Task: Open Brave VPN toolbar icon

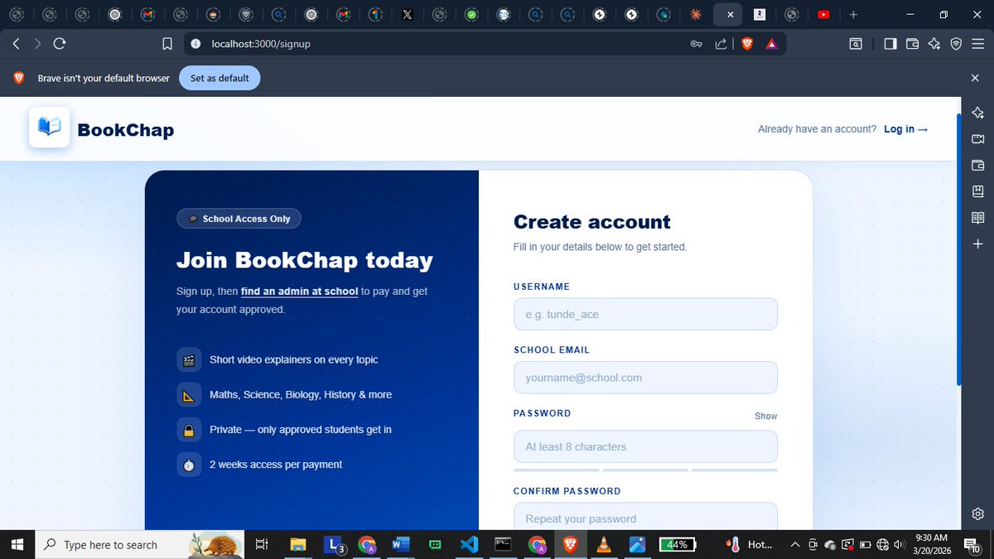Action: 956,44
